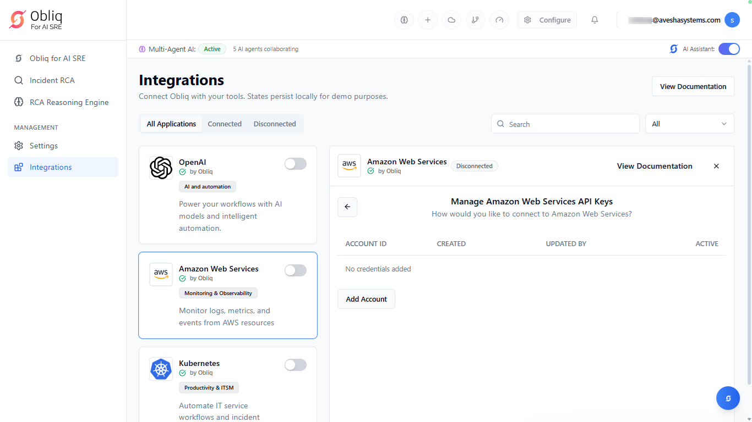
Task: Click the Add Account button
Action: tap(366, 299)
